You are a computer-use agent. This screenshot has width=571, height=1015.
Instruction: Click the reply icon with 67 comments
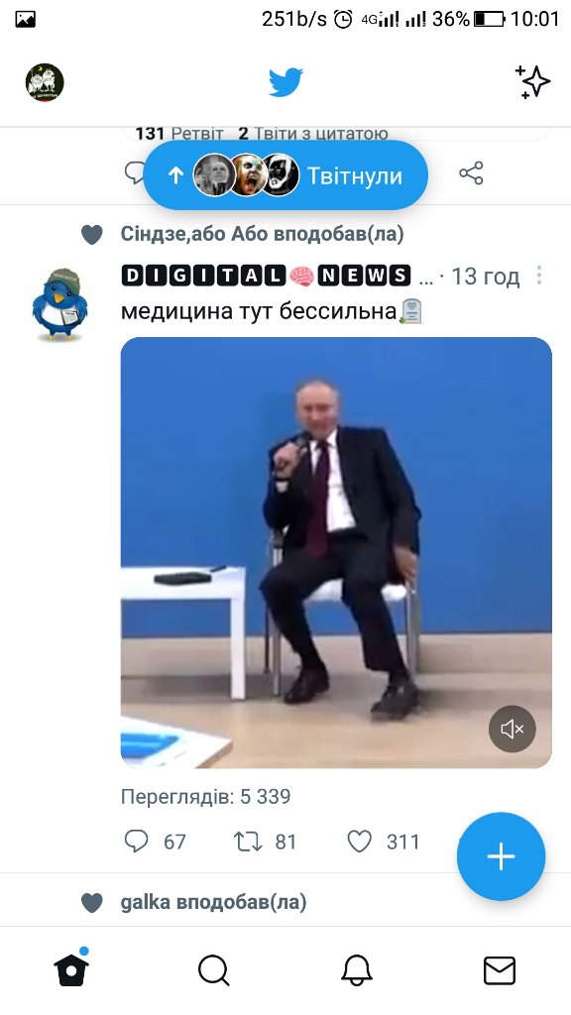pos(136,841)
